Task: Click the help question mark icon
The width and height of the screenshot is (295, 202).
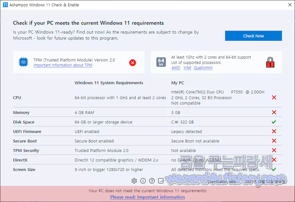Action: (152, 181)
